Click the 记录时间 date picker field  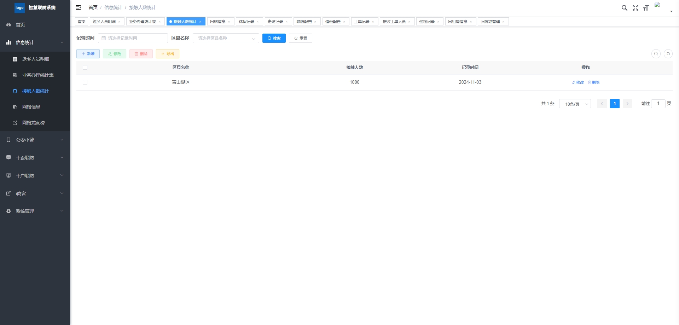click(x=133, y=38)
